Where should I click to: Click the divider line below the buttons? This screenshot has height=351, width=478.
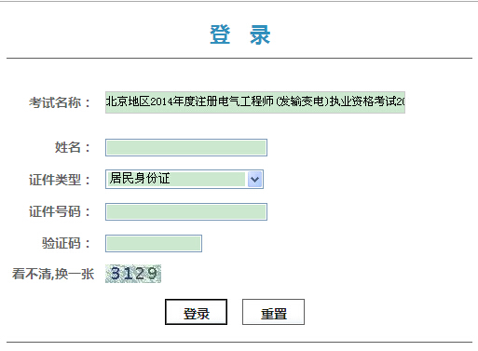pos(239,343)
